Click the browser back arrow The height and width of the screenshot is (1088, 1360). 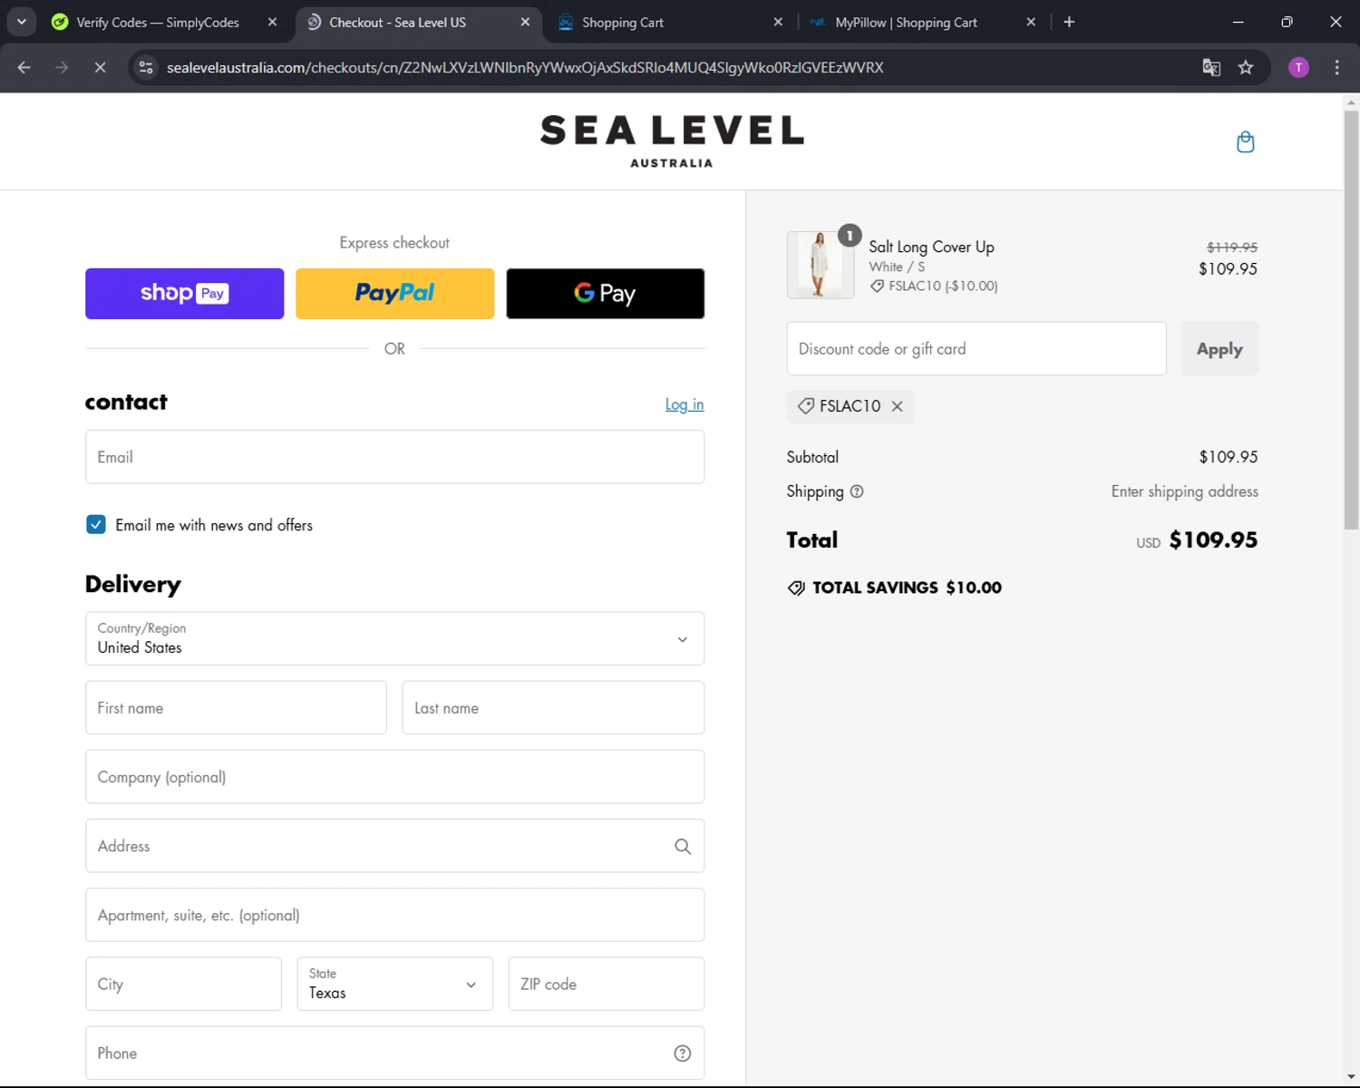point(24,67)
